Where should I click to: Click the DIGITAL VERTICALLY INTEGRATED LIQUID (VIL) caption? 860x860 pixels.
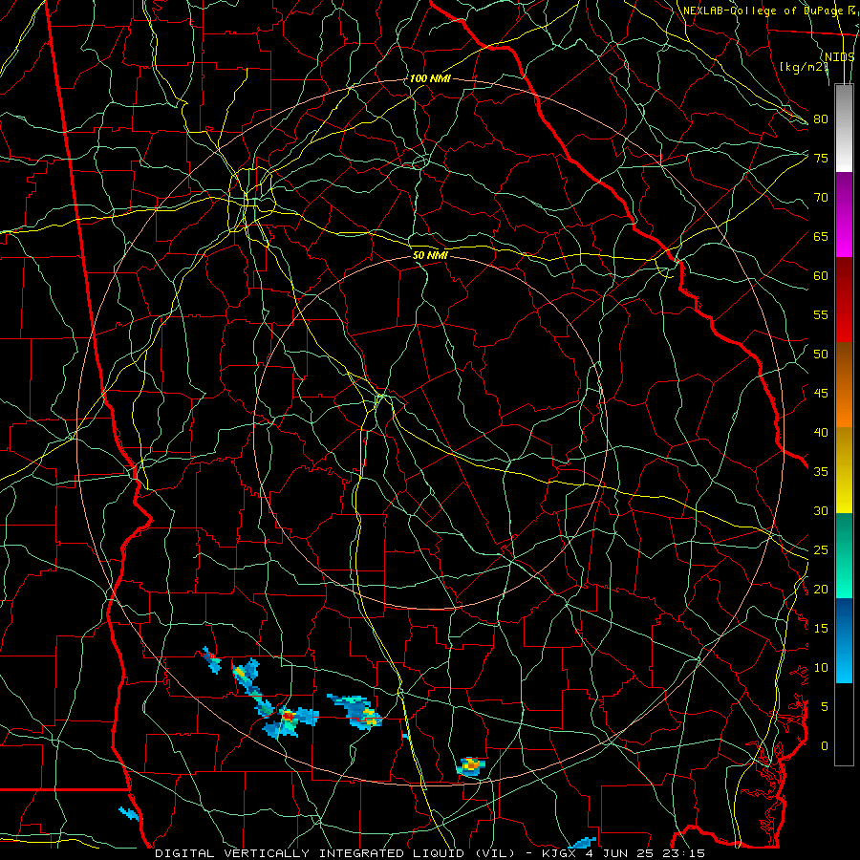click(x=335, y=853)
